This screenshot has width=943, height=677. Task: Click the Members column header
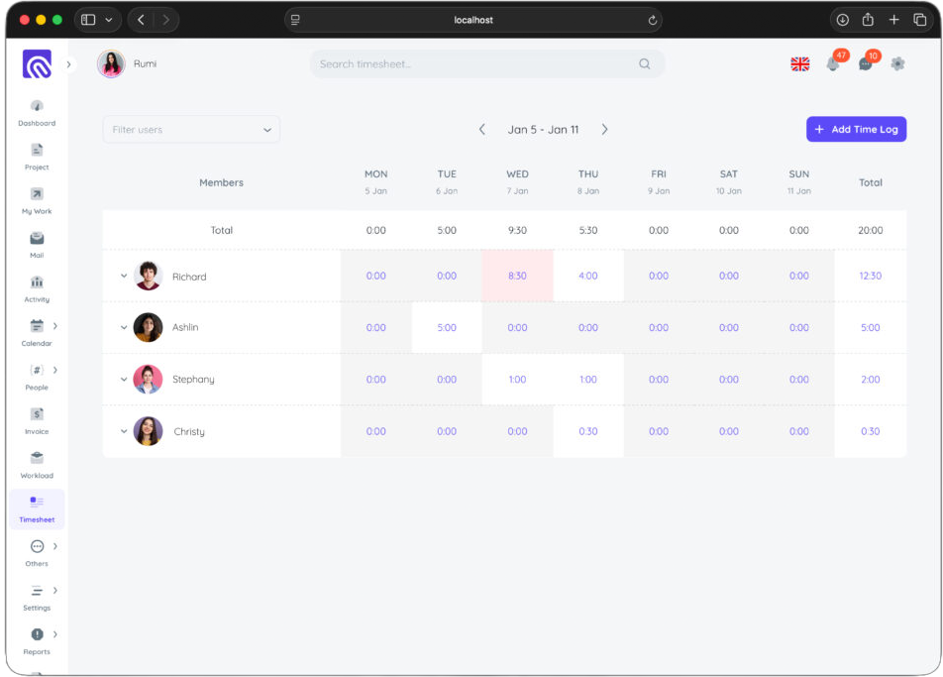coord(221,182)
